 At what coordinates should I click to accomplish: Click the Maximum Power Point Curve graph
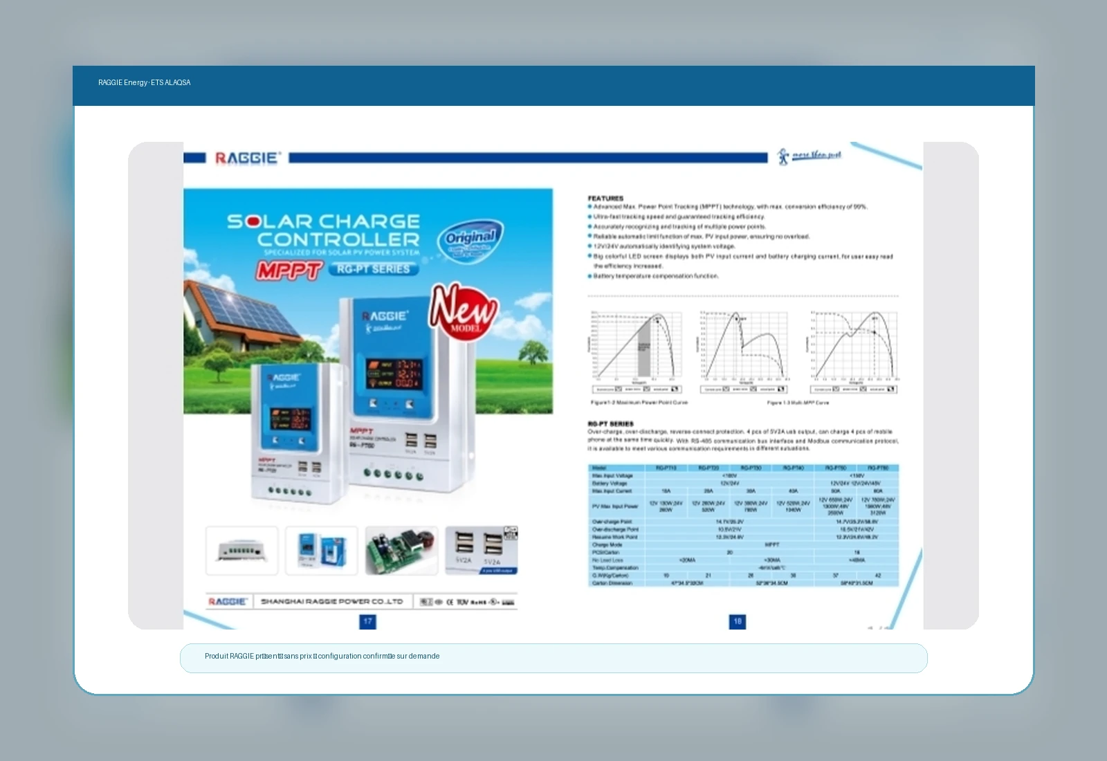click(x=636, y=353)
